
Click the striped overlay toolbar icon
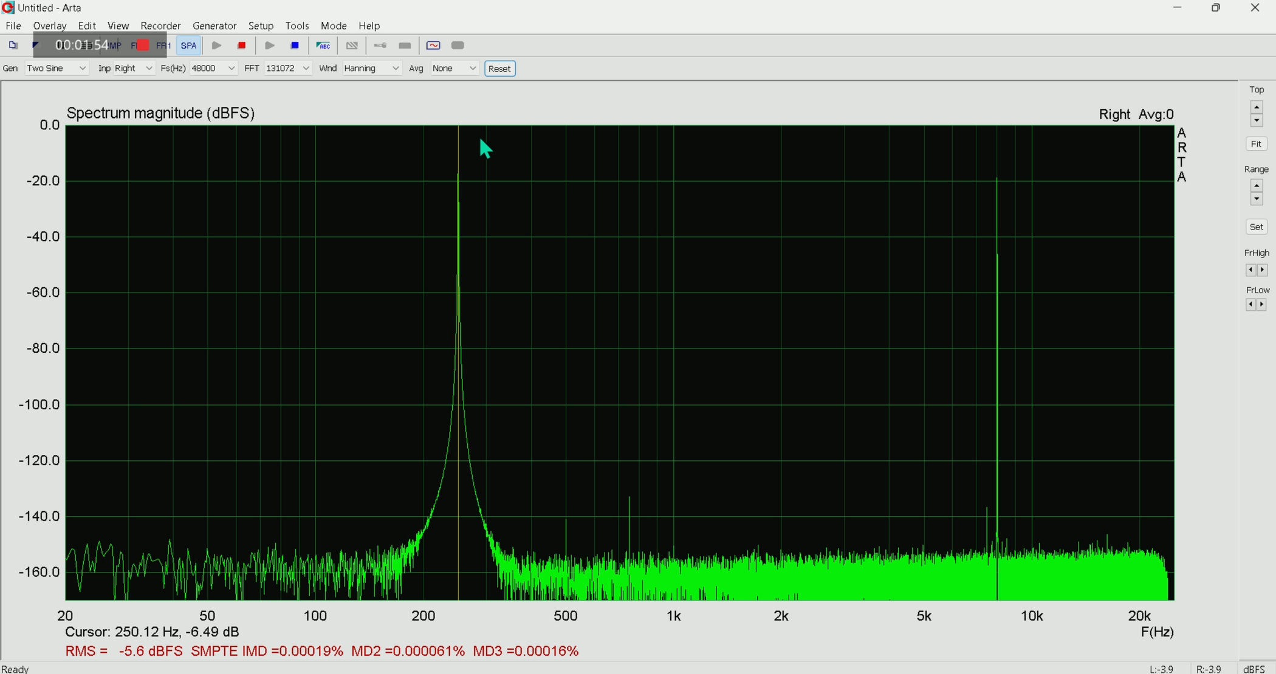(352, 46)
